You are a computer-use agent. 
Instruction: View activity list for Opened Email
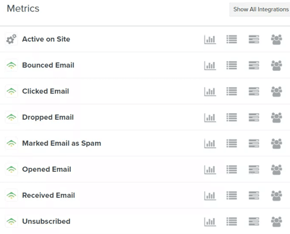232,169
